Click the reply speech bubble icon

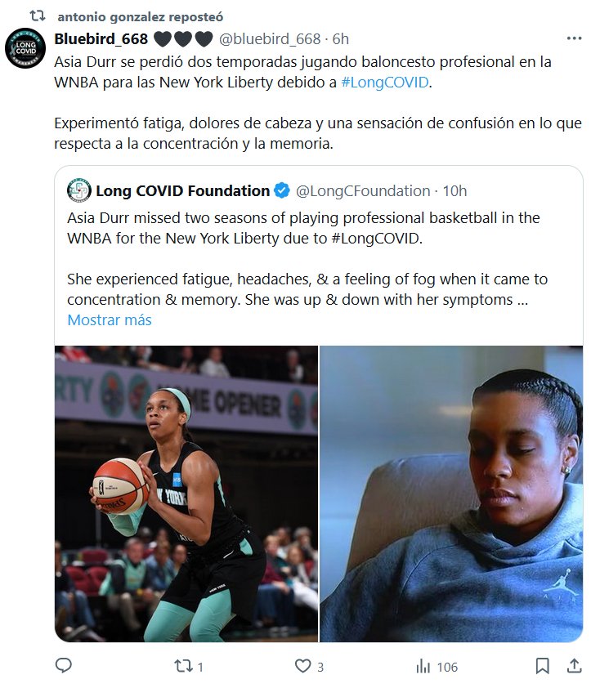point(64,666)
